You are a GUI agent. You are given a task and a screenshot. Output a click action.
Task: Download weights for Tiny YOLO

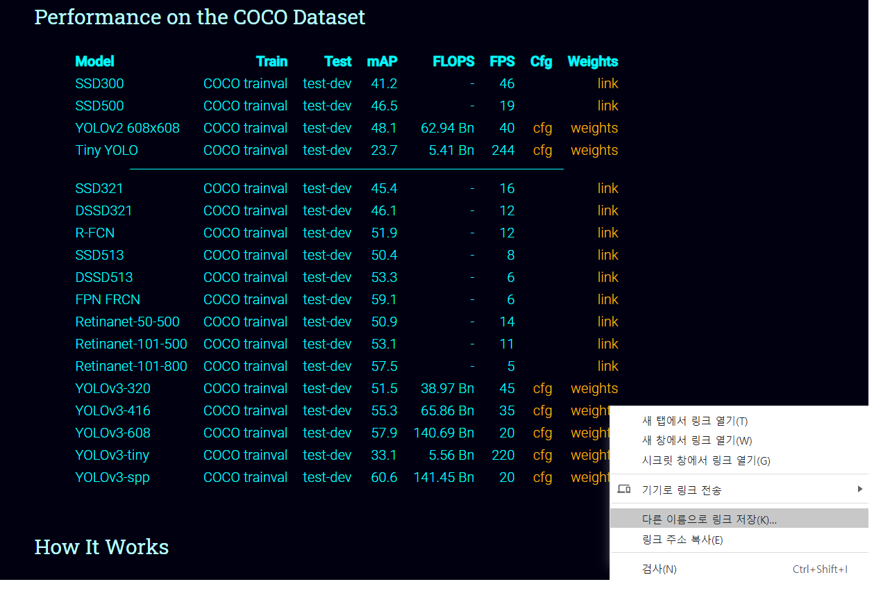click(594, 150)
